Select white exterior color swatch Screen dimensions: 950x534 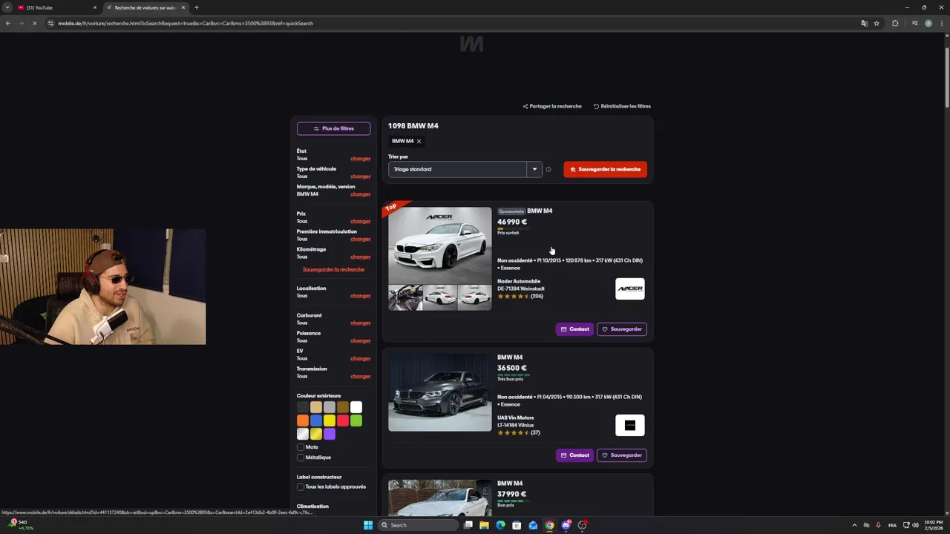(356, 407)
